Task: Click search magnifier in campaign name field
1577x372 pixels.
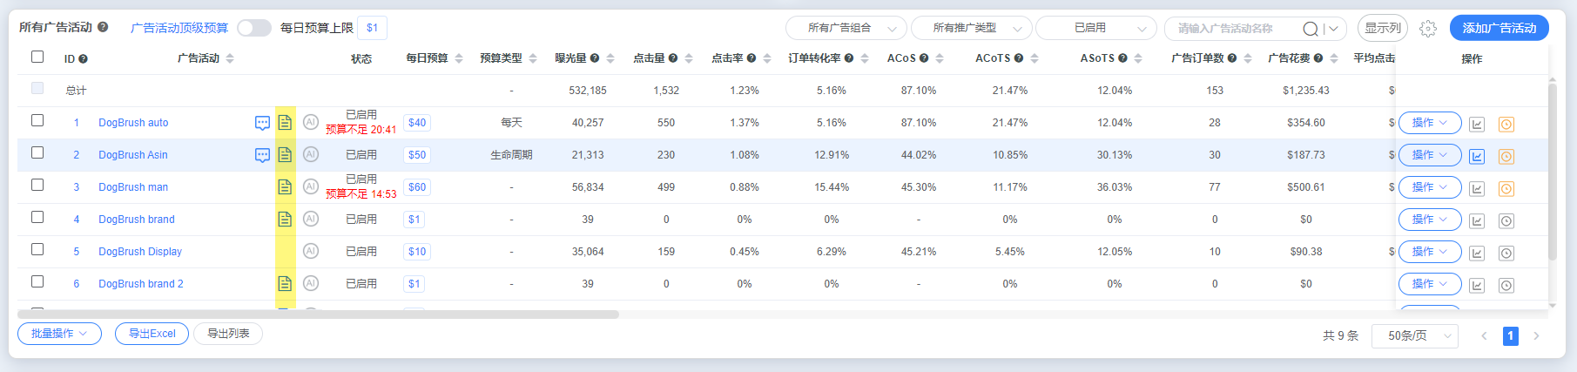Action: pos(1310,29)
